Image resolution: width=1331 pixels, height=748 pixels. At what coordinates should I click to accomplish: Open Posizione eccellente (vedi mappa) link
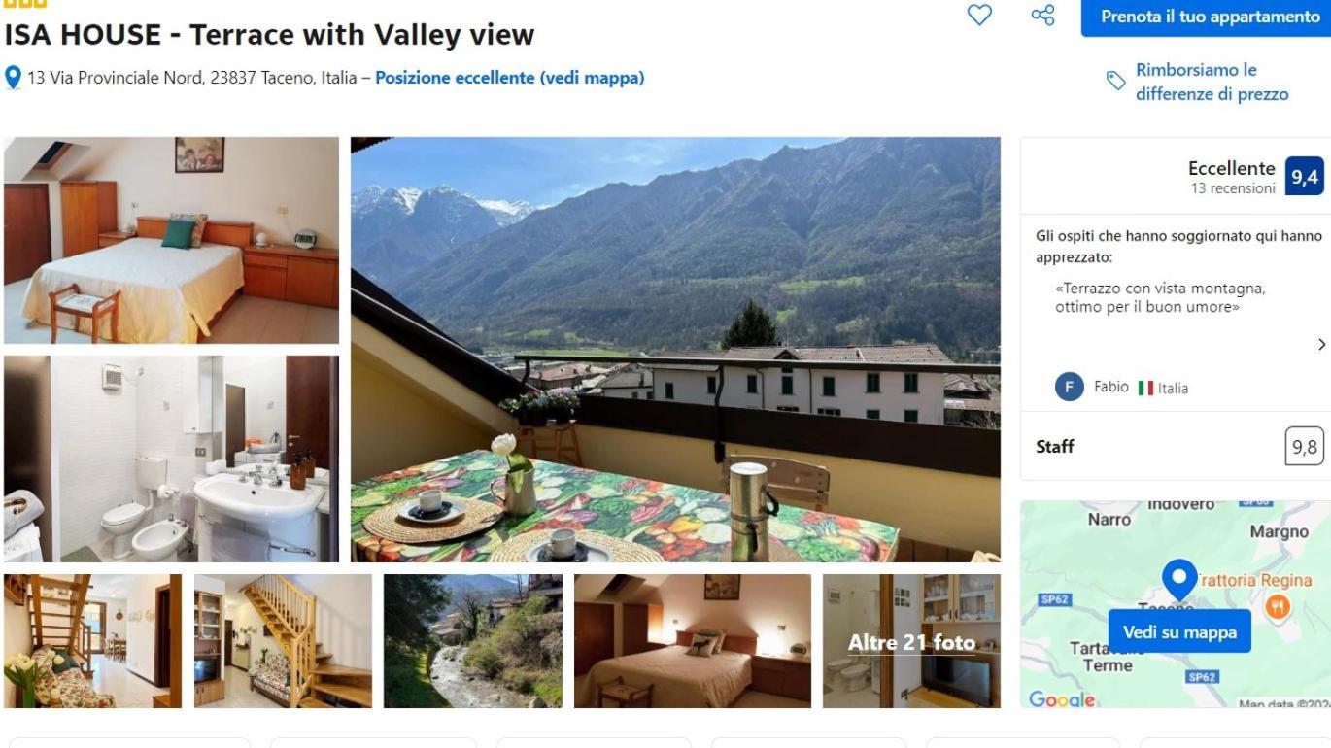(x=510, y=78)
